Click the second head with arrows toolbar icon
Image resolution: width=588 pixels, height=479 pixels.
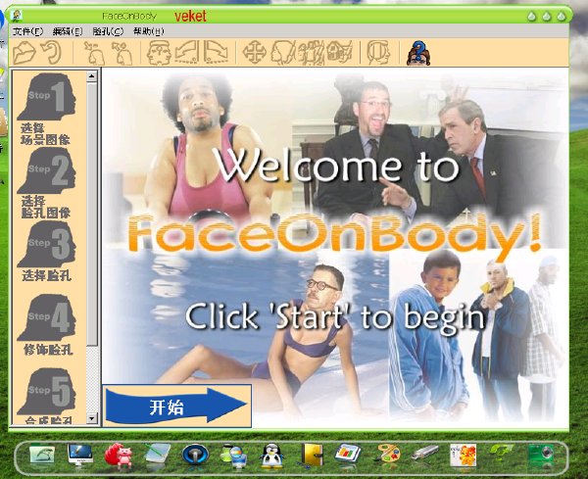pyautogui.click(x=122, y=53)
